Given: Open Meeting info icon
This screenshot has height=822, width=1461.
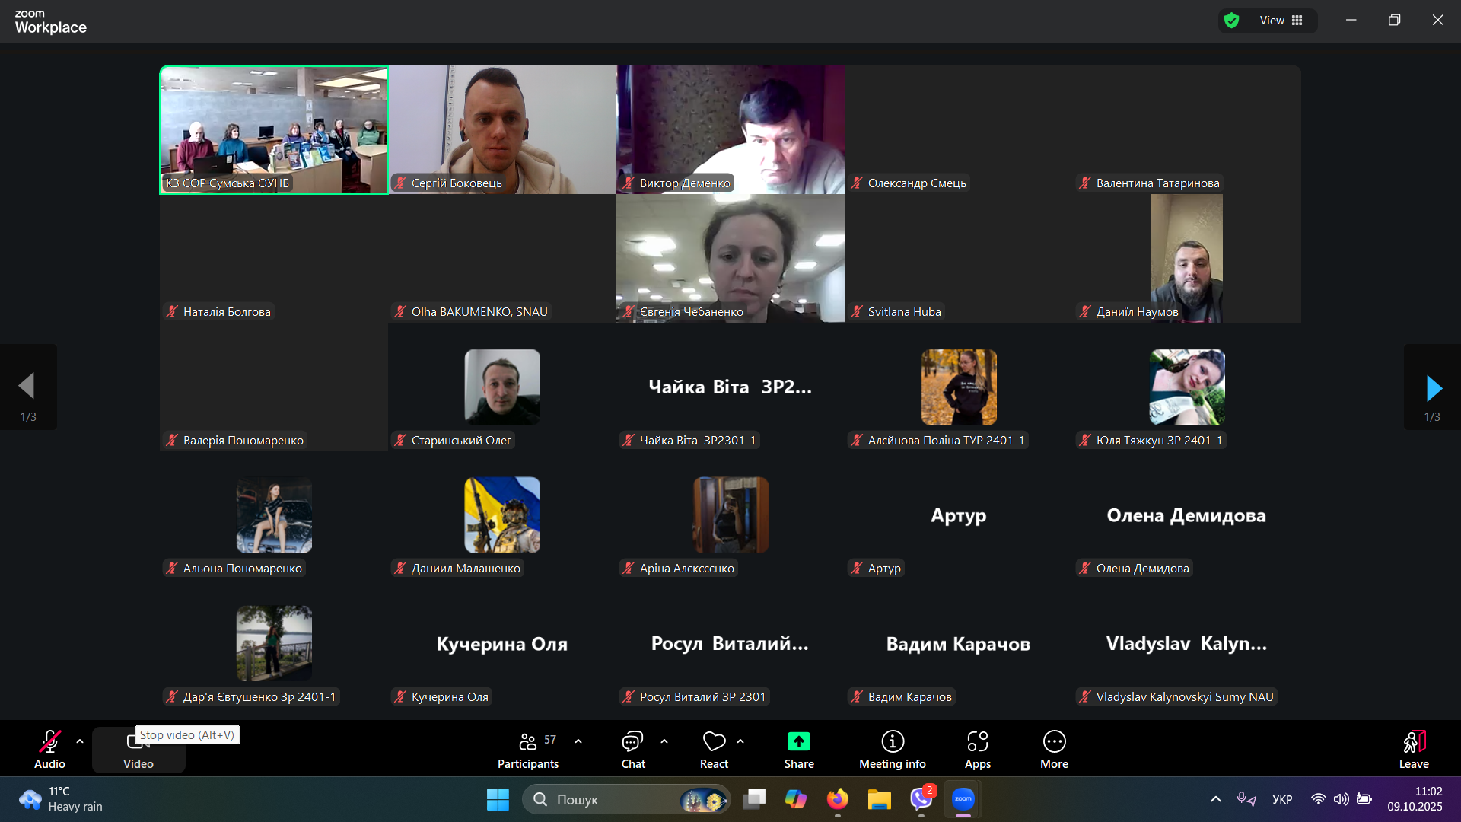Looking at the screenshot, I should click(x=892, y=742).
